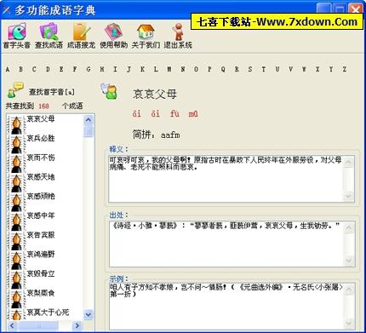This screenshot has width=366, height=333.
Task: Click the list's horizontal scroll right arrow
Action: click(77, 325)
